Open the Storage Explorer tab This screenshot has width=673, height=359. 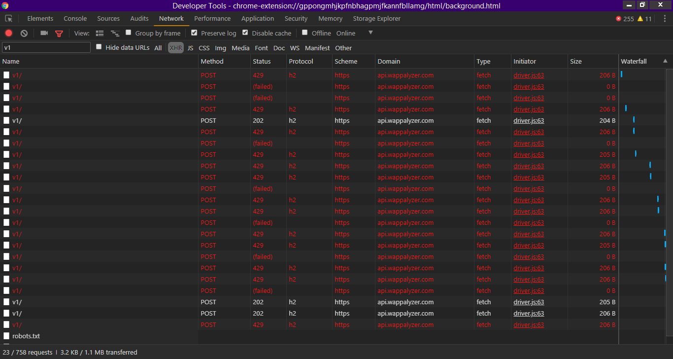click(x=377, y=18)
